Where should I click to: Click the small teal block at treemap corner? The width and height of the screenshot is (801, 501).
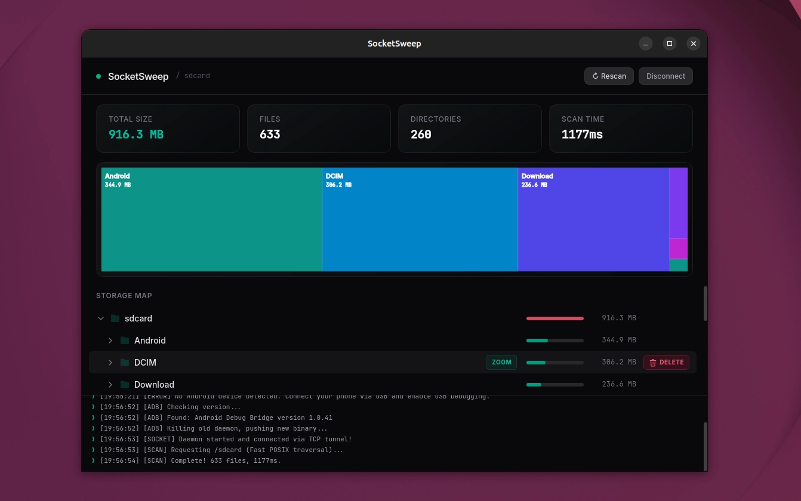click(x=679, y=265)
